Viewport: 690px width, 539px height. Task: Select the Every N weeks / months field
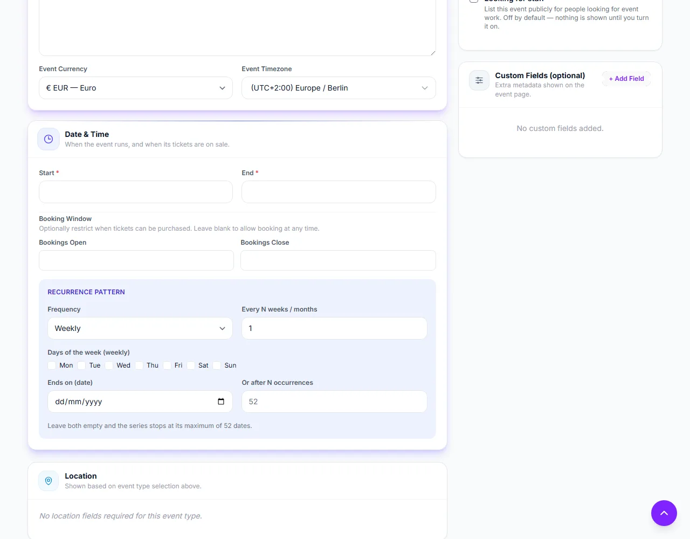(334, 328)
